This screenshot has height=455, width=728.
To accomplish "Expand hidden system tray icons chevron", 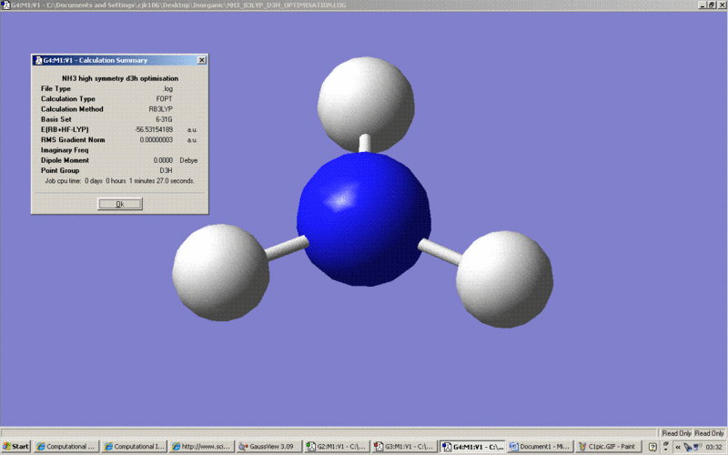I will click(678, 447).
